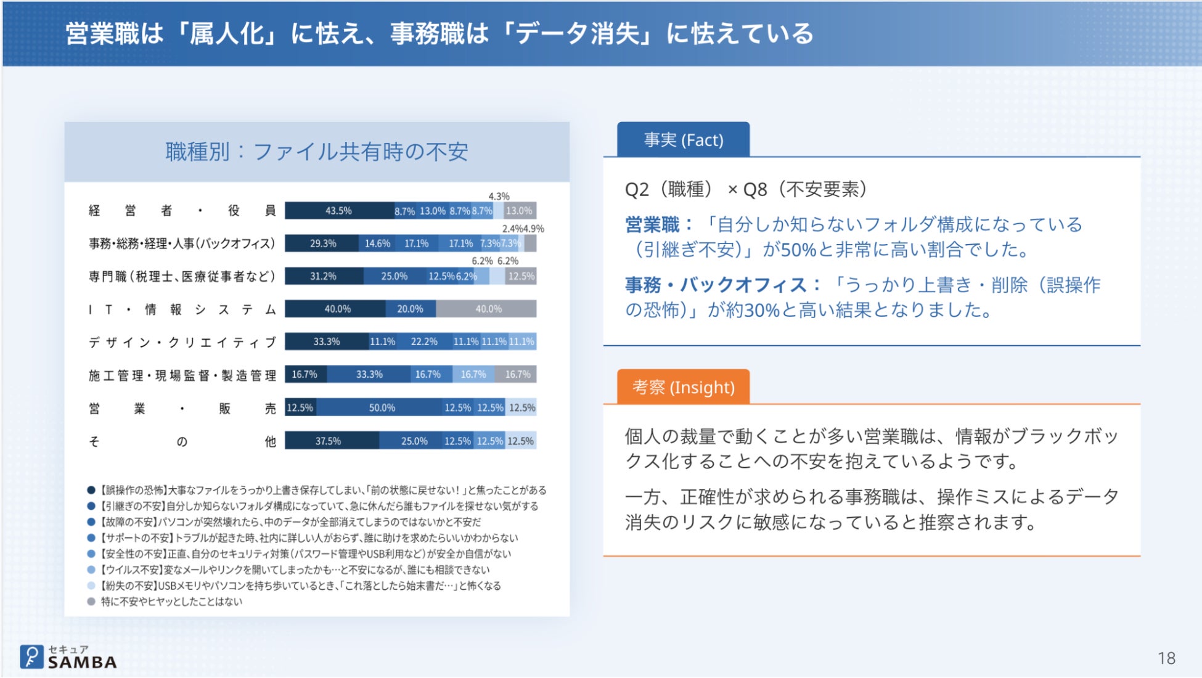This screenshot has height=678, width=1202.
Task: Select the 事実 (Fact) tab
Action: click(x=683, y=140)
